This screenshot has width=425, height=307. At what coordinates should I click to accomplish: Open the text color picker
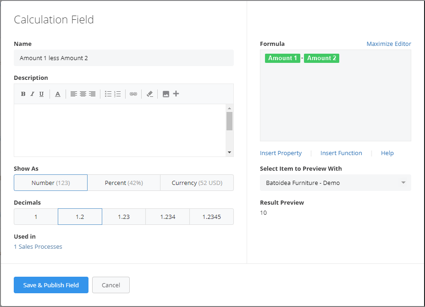58,94
